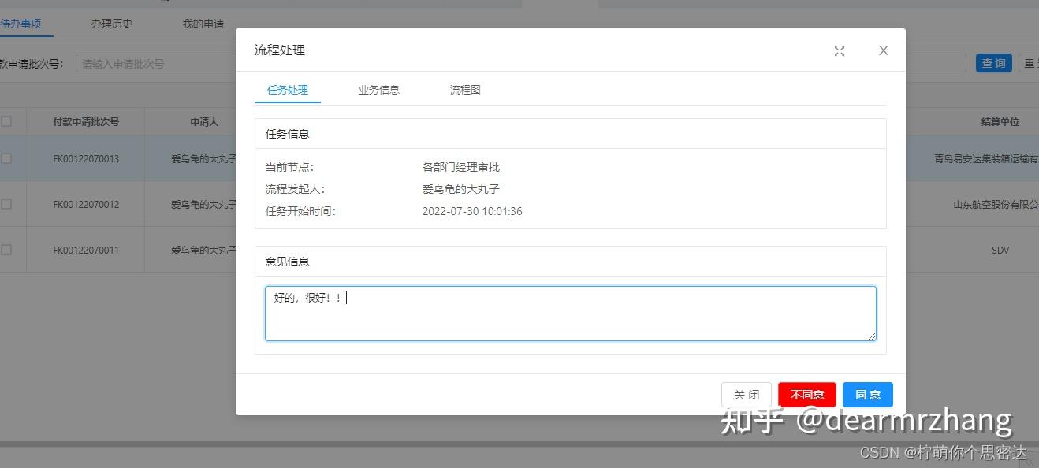Viewport: 1039px width, 468px height.
Task: Click the red 不同意 reject button
Action: click(806, 395)
